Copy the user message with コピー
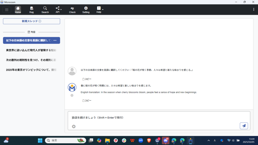 tap(87, 79)
